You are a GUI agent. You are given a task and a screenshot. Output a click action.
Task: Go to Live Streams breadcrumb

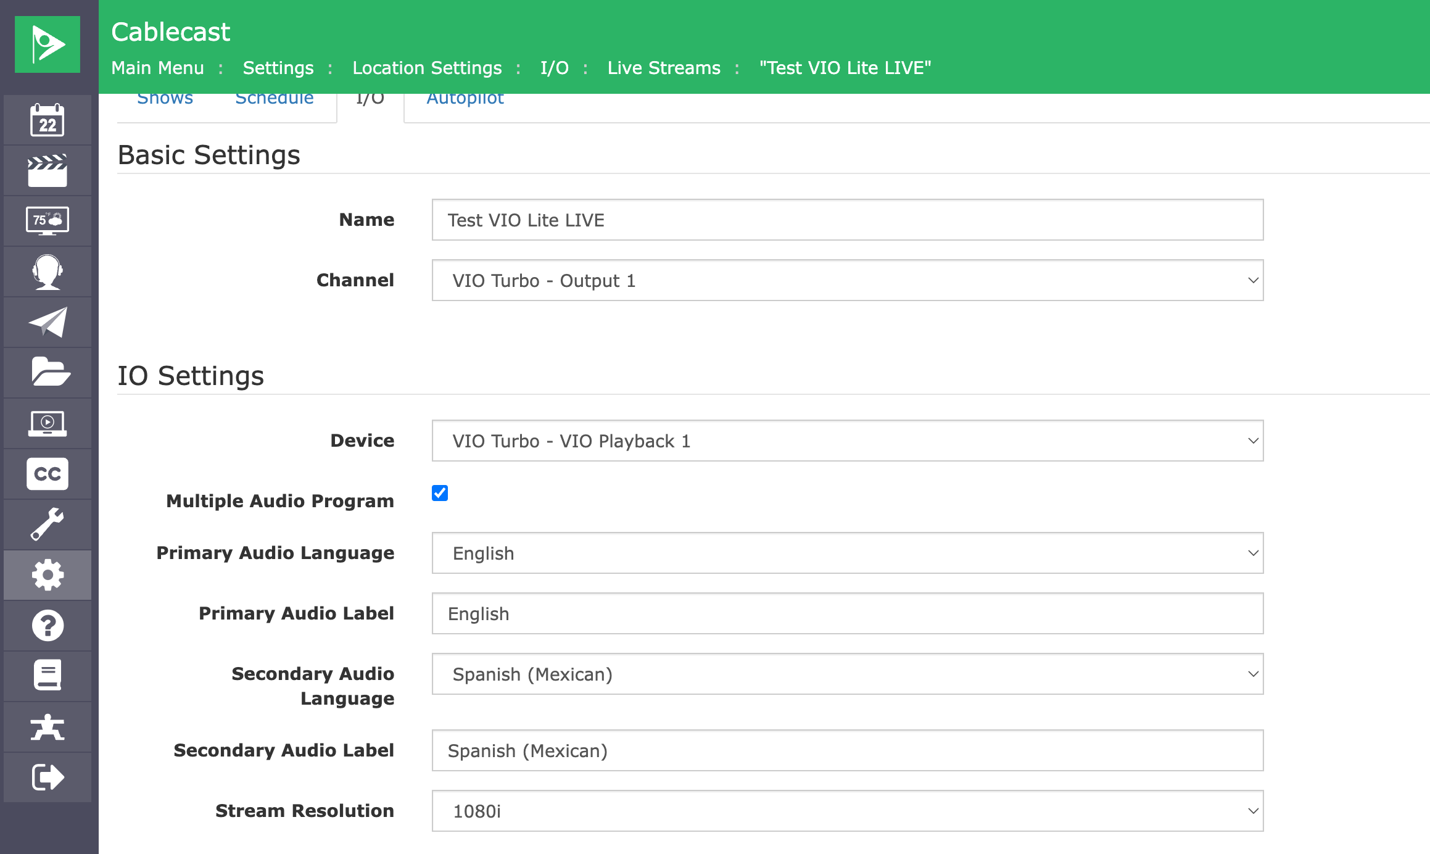(x=664, y=68)
